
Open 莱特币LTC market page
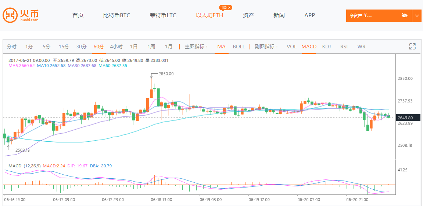coord(163,15)
